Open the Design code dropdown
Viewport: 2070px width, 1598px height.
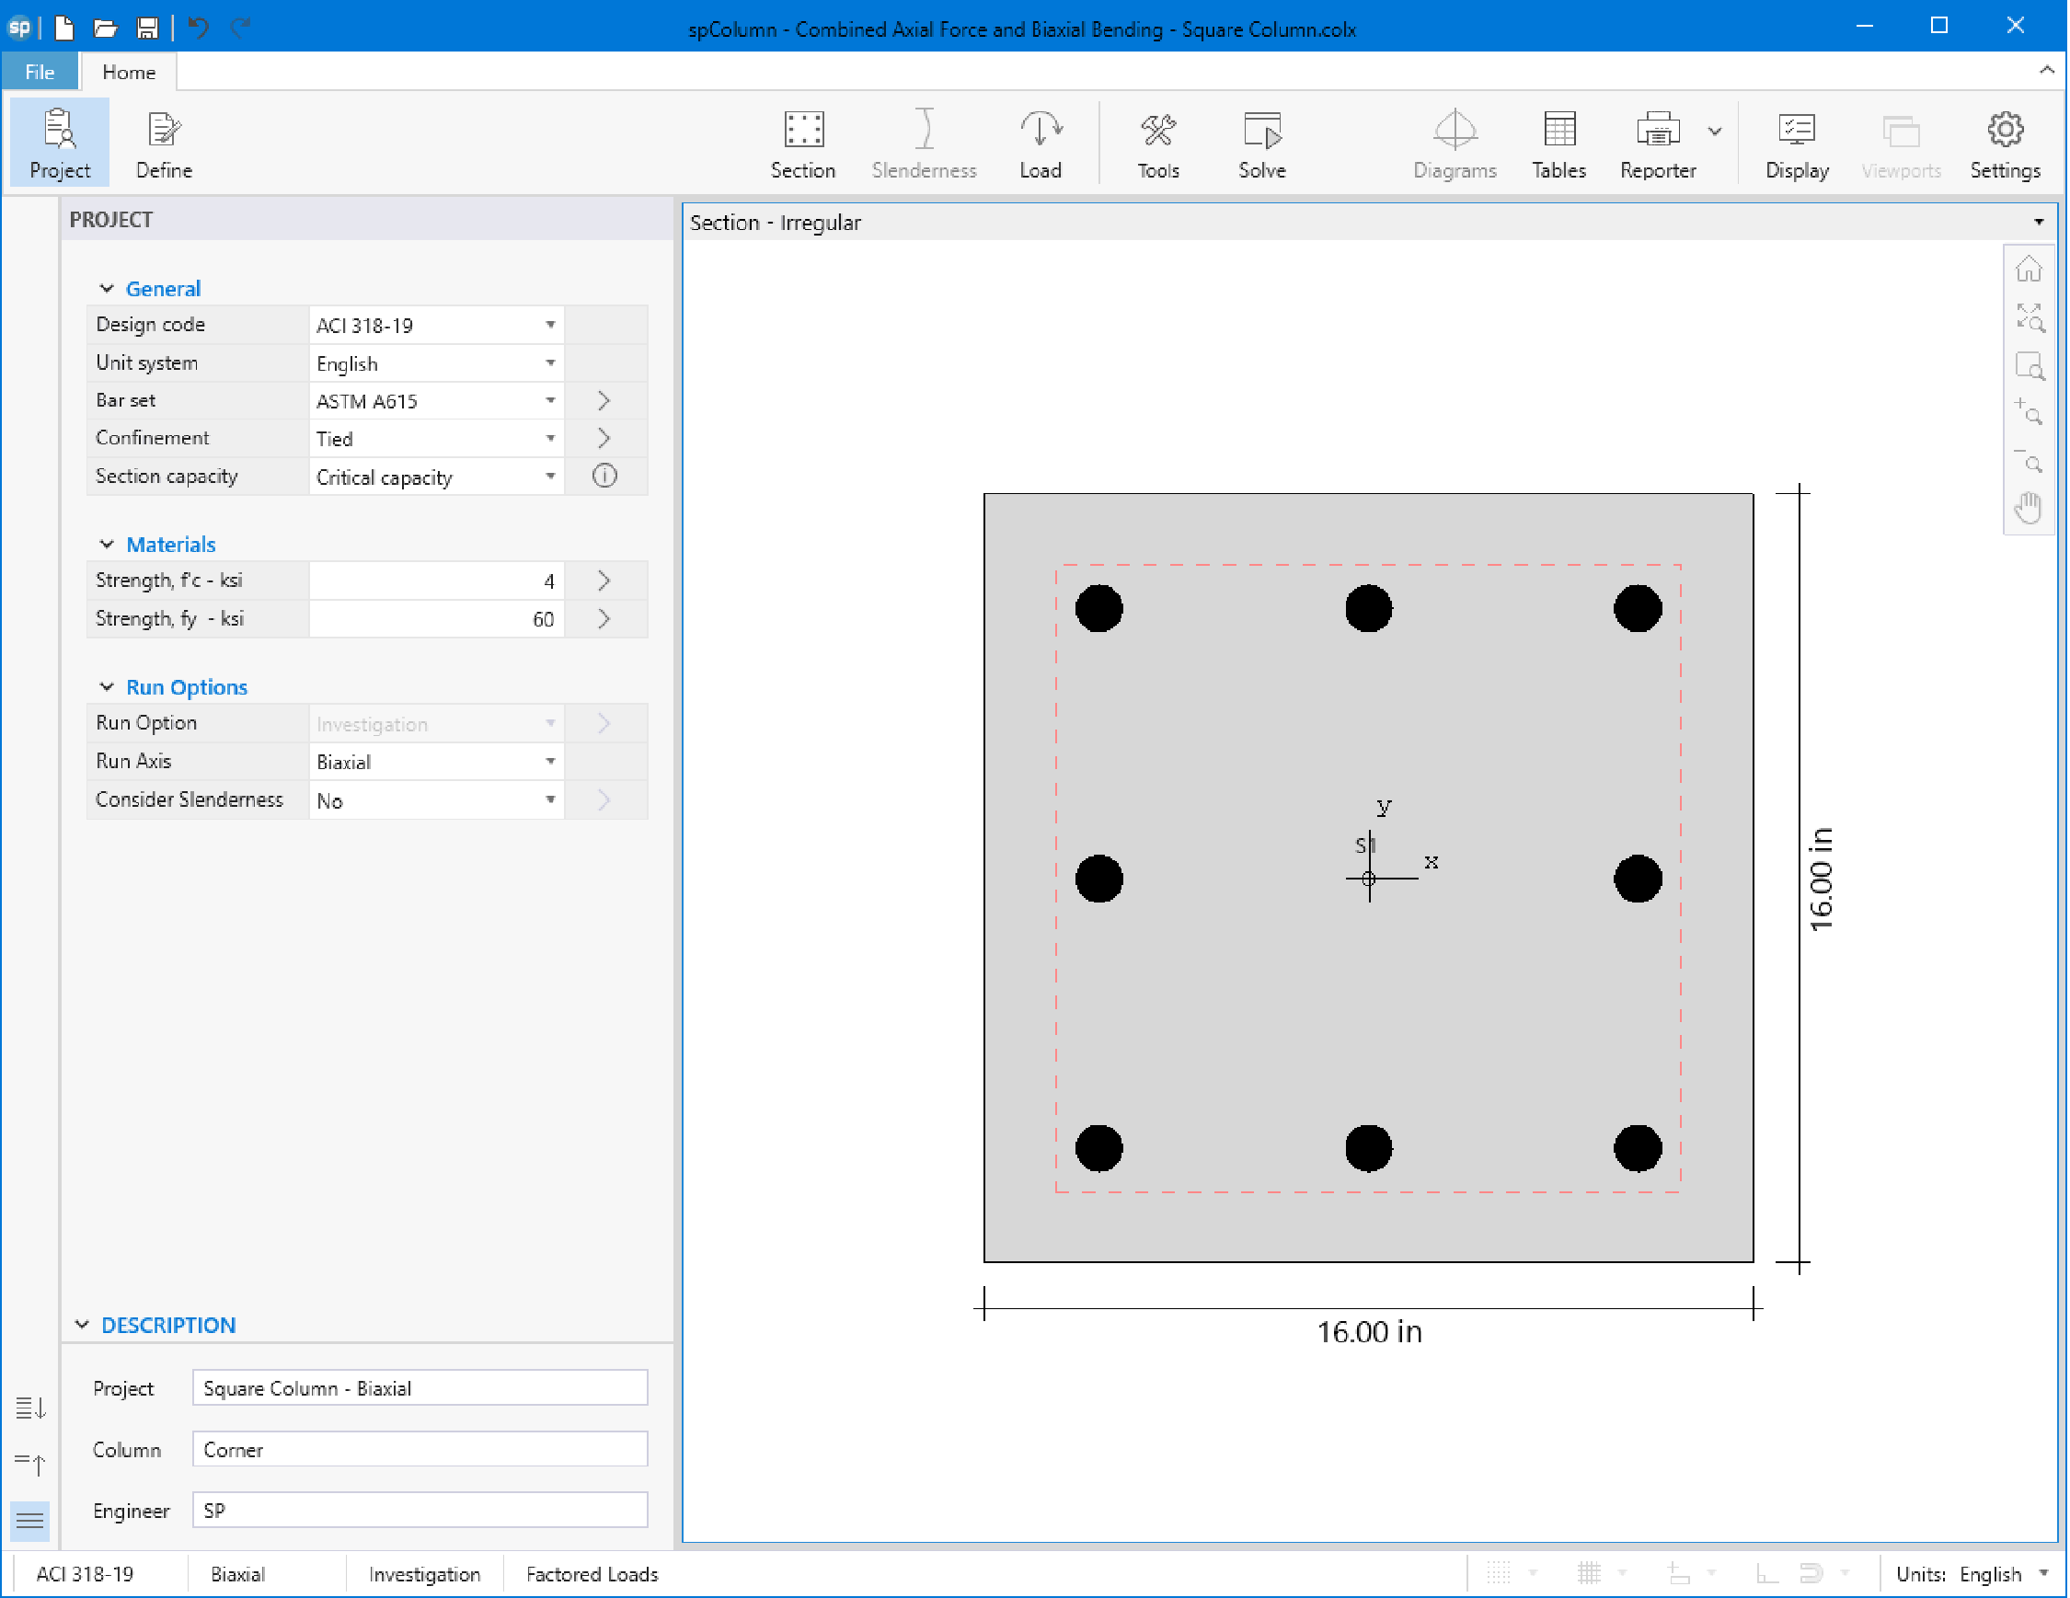[x=550, y=325]
